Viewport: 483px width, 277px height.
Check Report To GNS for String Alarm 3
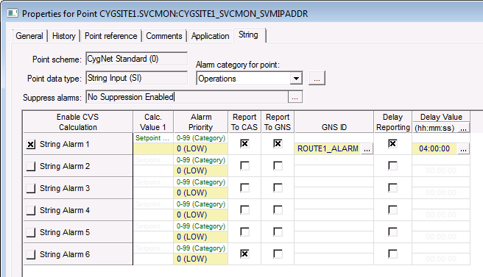pos(278,187)
